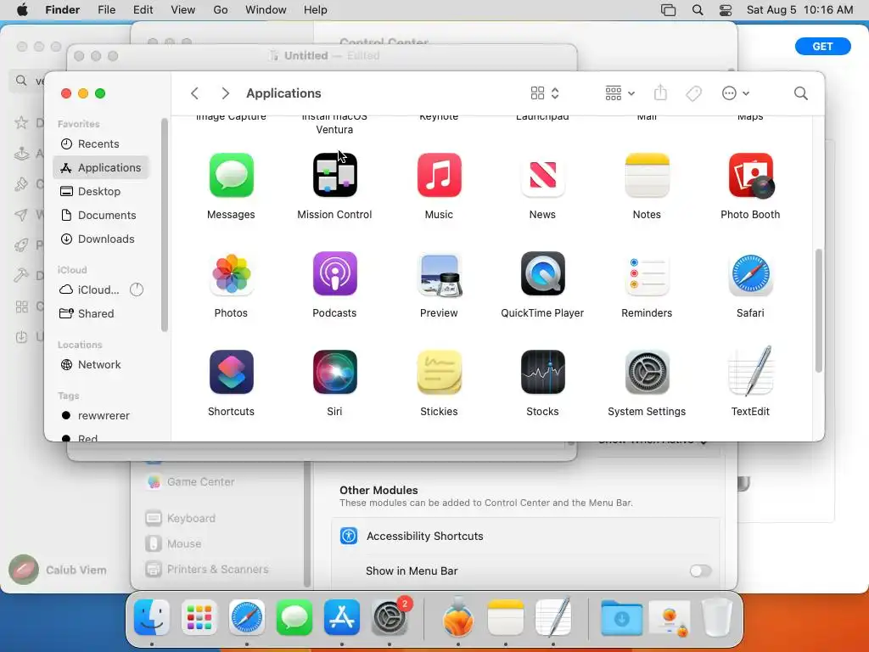Open the Finder menu in menu bar
The width and height of the screenshot is (869, 652).
point(62,10)
